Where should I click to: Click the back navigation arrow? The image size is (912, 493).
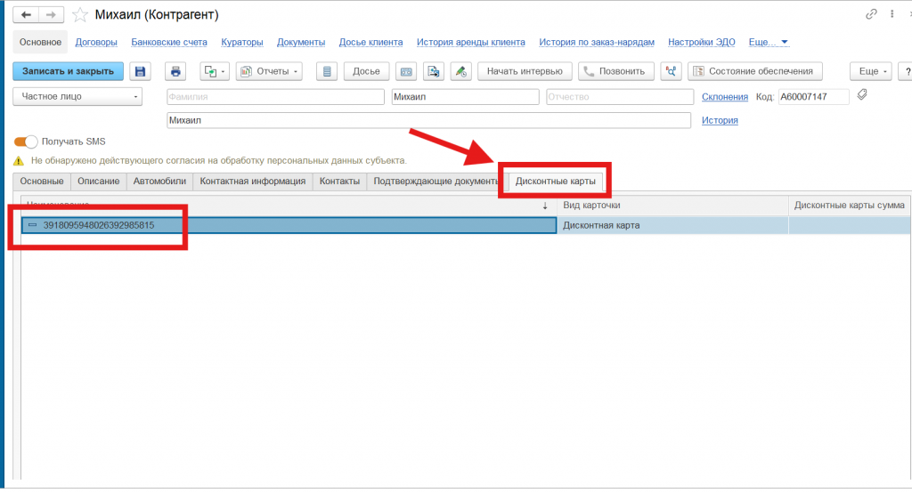[x=27, y=15]
